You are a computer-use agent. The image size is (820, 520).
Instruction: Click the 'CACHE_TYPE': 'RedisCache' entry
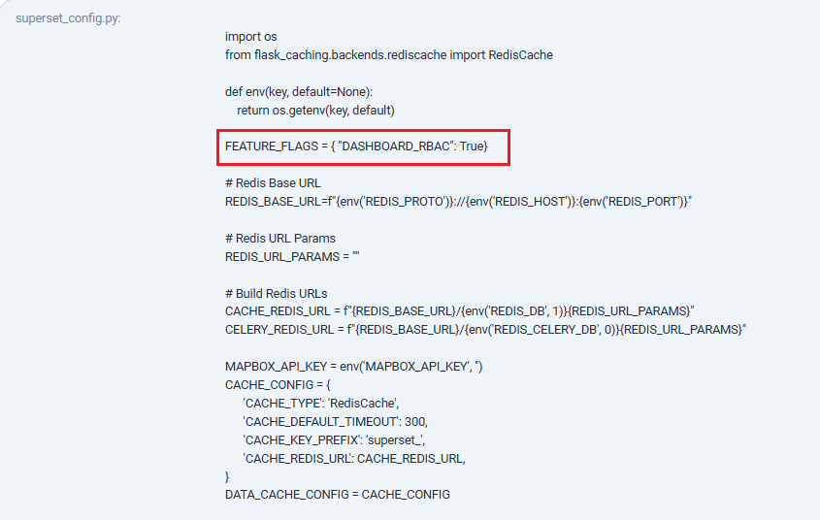pos(320,404)
